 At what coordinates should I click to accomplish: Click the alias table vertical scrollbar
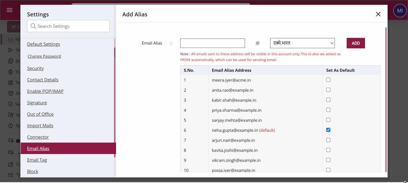coord(386,100)
